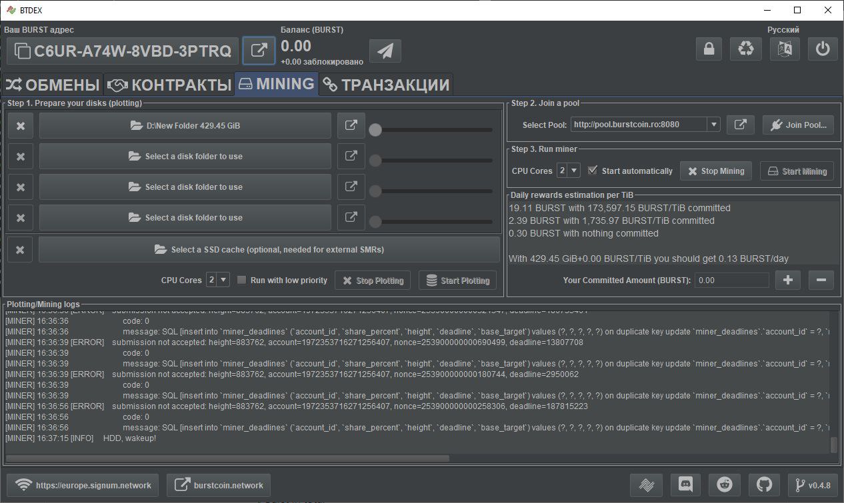Click the third disk row slider
The width and height of the screenshot is (844, 503).
[431, 191]
